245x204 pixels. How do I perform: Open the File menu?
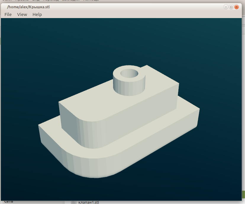pyautogui.click(x=8, y=15)
